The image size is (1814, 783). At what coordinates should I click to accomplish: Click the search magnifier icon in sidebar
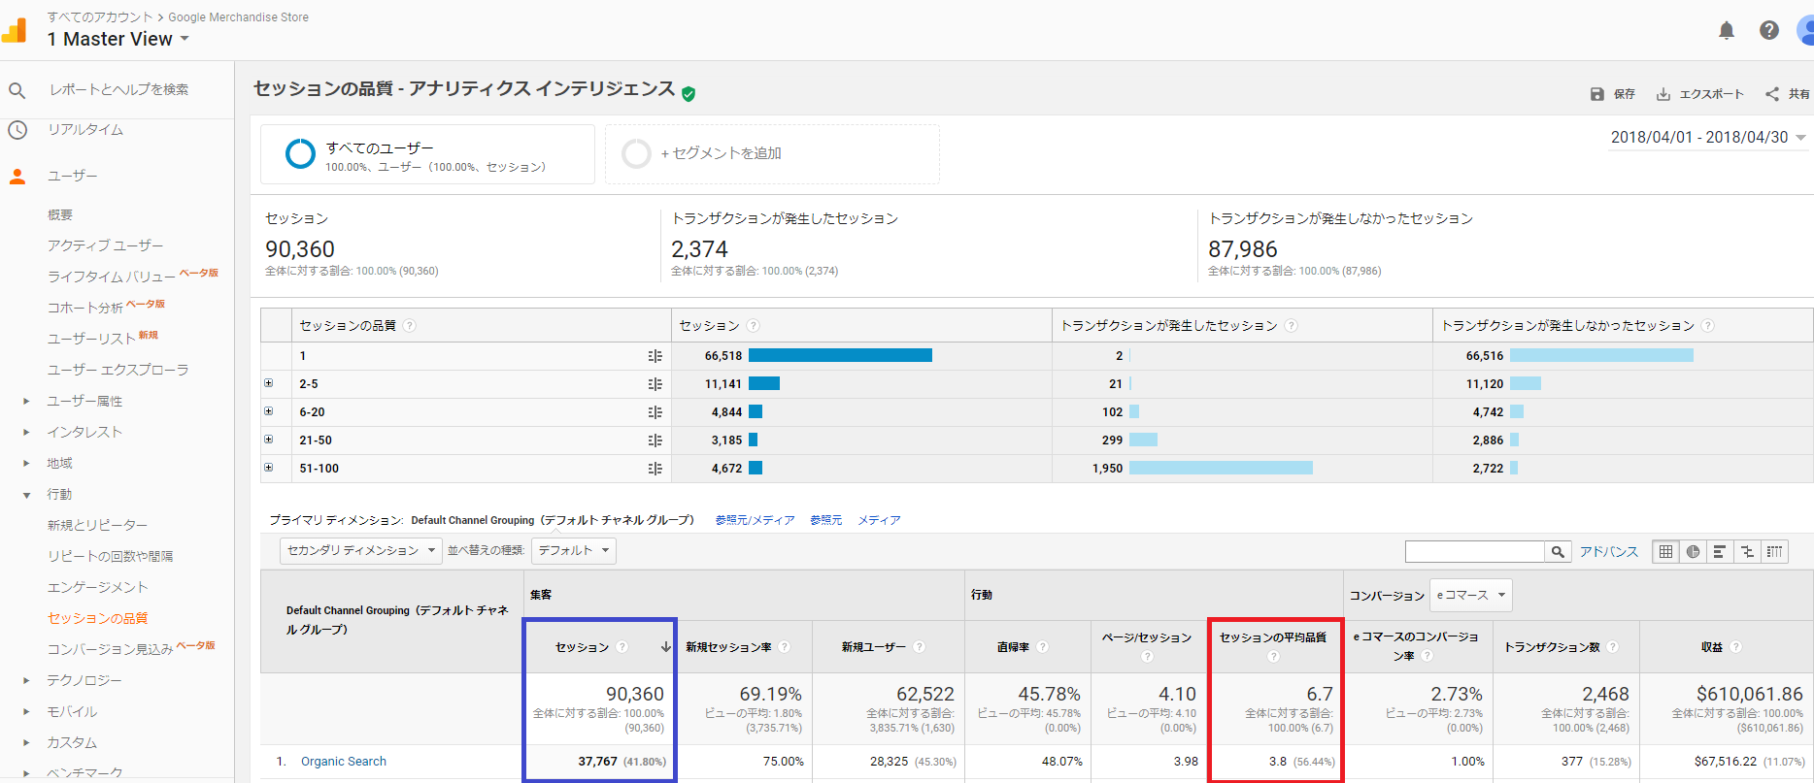point(17,90)
